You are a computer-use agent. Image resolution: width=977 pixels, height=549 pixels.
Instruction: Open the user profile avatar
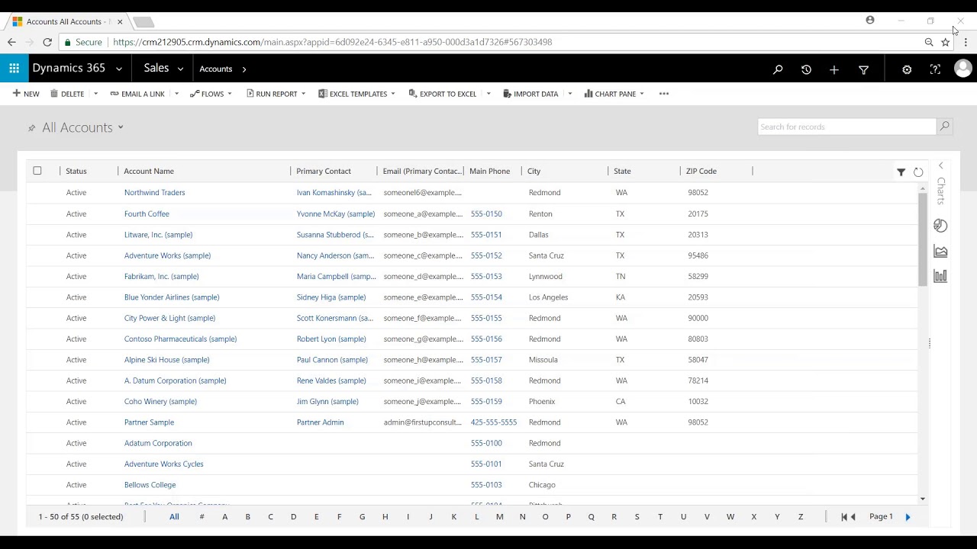[962, 69]
